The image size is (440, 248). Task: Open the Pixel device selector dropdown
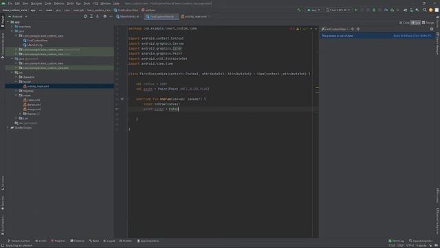[x=338, y=10]
